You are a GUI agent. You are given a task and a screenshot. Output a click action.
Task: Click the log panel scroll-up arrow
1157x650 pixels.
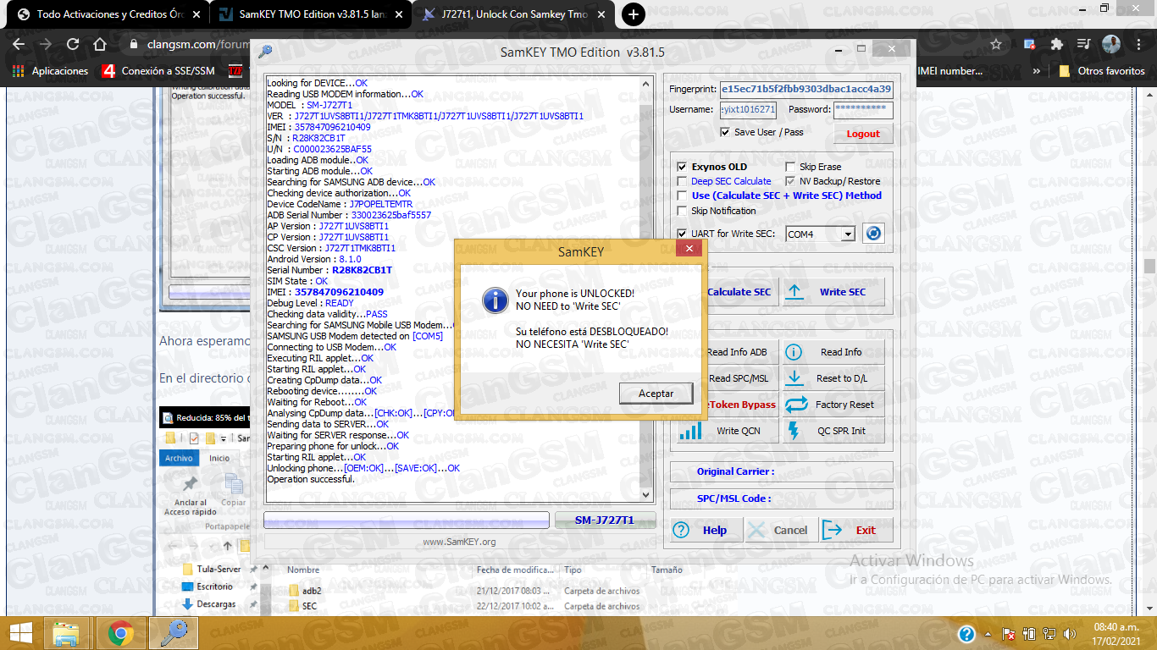coord(645,84)
